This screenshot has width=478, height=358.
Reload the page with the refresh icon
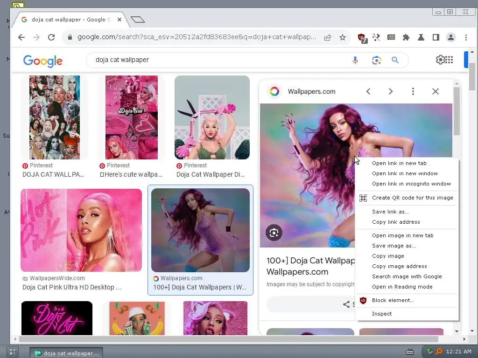[x=51, y=37]
